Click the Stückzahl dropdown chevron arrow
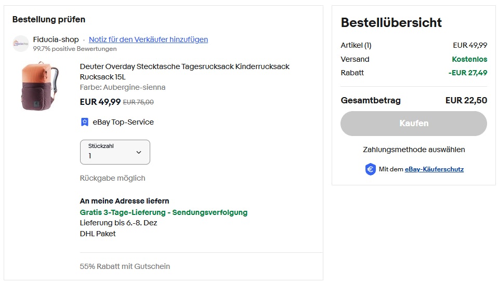The width and height of the screenshot is (498, 284). [138, 152]
